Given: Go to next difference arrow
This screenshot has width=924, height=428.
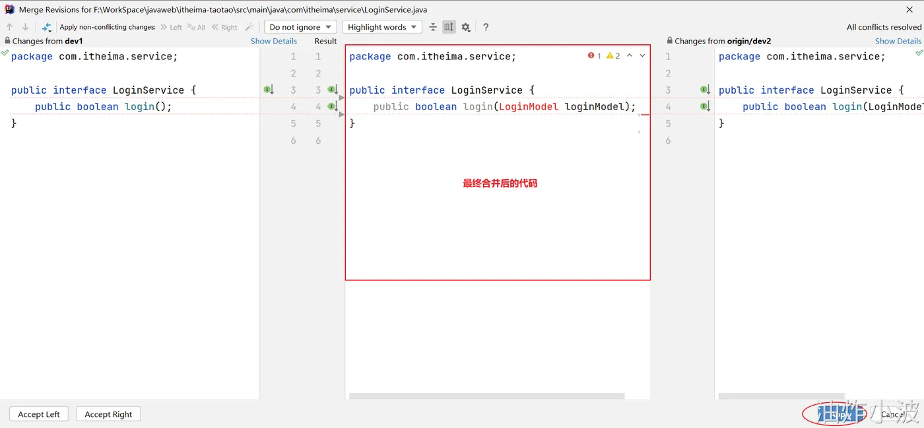Looking at the screenshot, I should click(25, 27).
